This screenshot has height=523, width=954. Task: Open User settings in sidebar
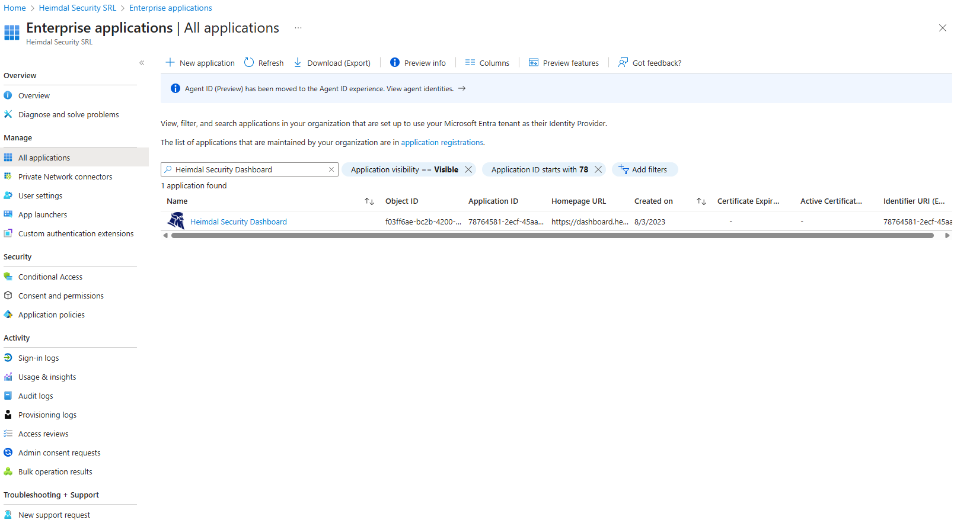tap(40, 195)
